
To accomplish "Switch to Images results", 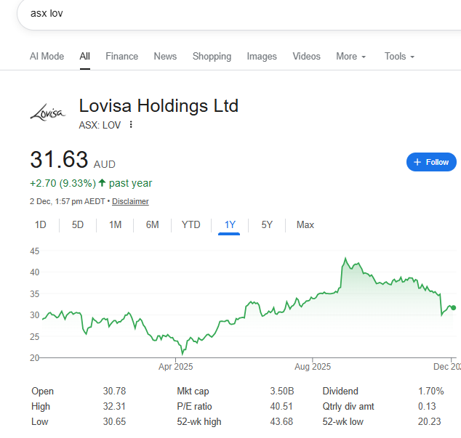I will click(262, 56).
